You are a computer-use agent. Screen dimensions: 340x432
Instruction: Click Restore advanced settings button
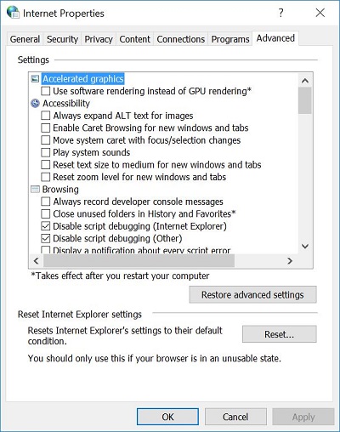point(252,295)
